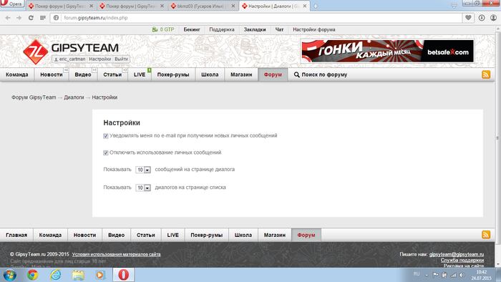Click the RU language indicator in the tray
The height and width of the screenshot is (282, 501).
pyautogui.click(x=417, y=274)
